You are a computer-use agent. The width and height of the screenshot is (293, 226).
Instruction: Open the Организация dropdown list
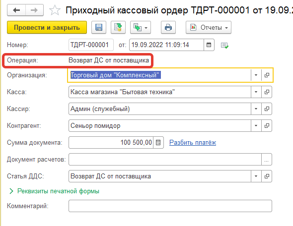coord(256,75)
